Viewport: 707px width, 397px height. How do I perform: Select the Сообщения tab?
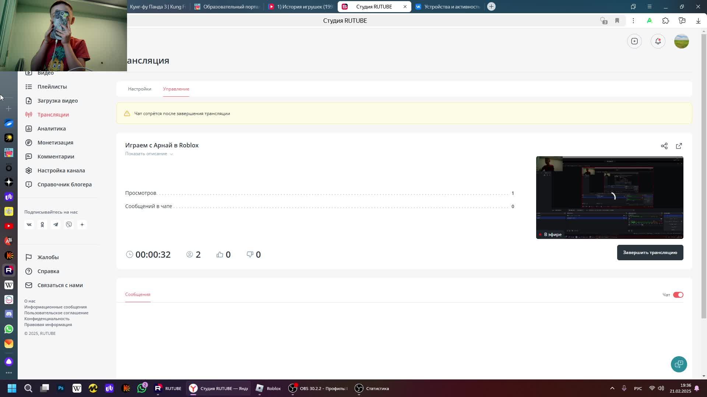(138, 294)
